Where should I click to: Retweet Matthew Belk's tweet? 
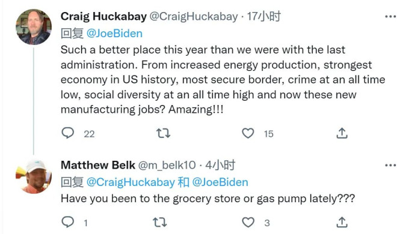[x=160, y=223]
